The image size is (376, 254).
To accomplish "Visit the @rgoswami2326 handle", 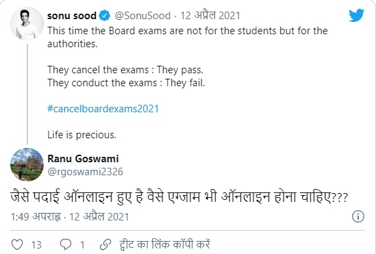I will click(x=85, y=172).
